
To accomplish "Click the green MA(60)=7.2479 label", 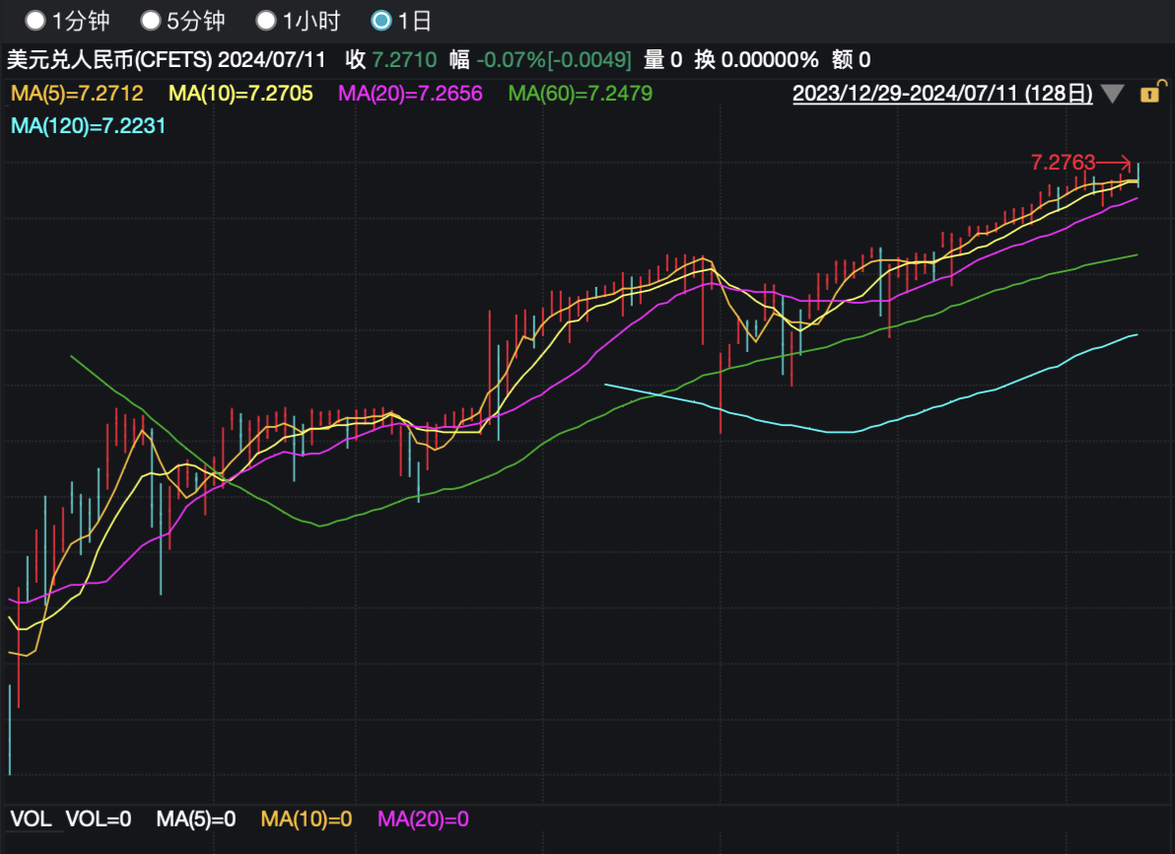I will coord(580,94).
